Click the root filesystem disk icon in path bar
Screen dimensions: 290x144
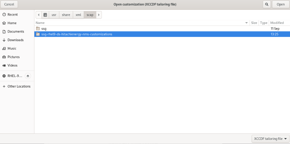click(45, 15)
